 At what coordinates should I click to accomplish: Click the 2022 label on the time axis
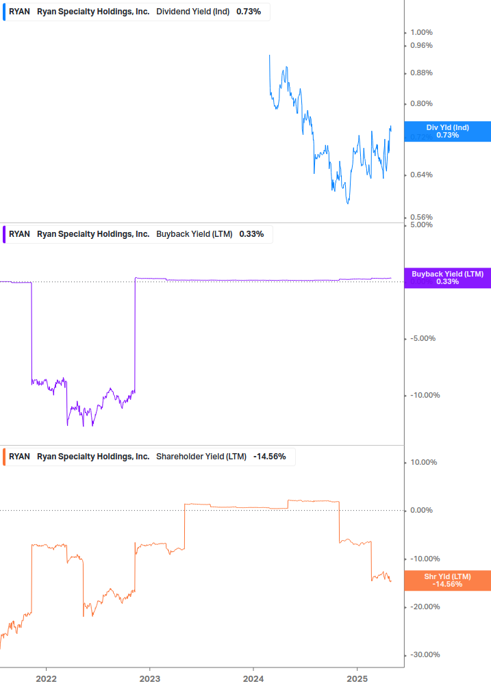46,679
